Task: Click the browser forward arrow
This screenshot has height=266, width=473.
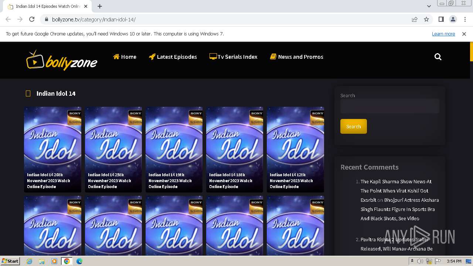Action: (20, 20)
